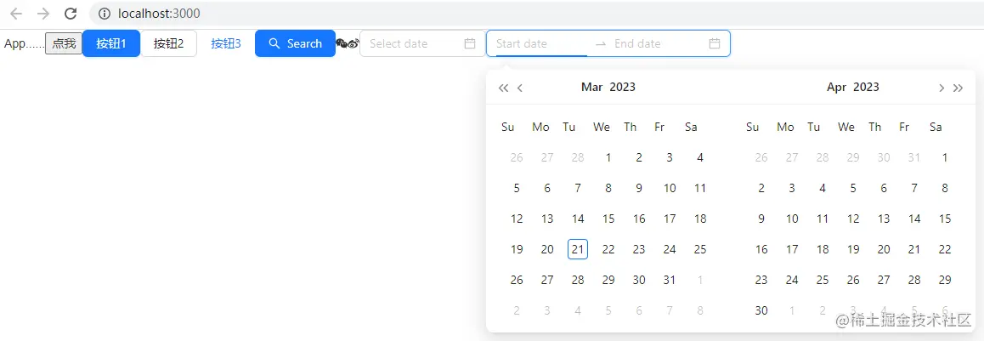Click the browser back arrow
Viewport: 984px width, 341px height.
(x=15, y=14)
